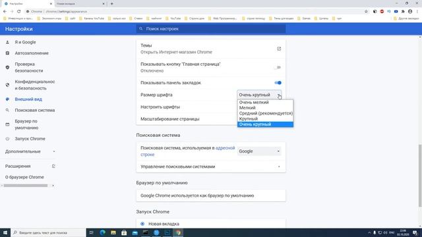The width and height of the screenshot is (422, 237).
Task: Open the YouTube bookmark folder
Action: [x=173, y=18]
